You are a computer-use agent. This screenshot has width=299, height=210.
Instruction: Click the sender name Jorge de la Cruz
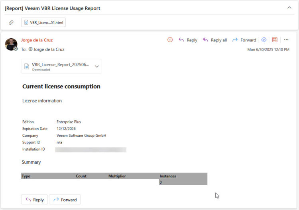(37, 40)
